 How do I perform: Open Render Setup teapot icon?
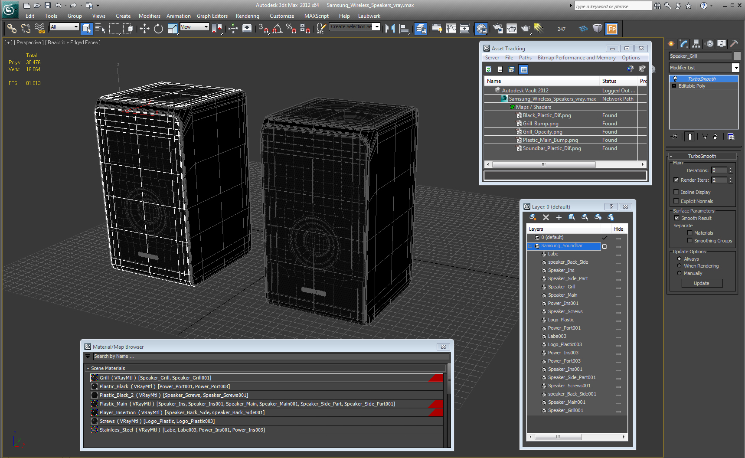click(497, 29)
